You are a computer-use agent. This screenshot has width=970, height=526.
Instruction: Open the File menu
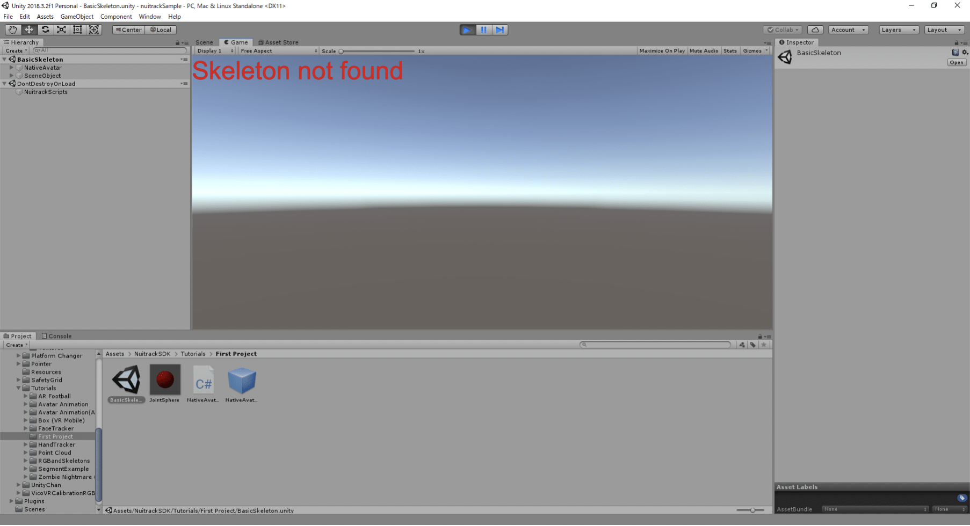pyautogui.click(x=8, y=17)
